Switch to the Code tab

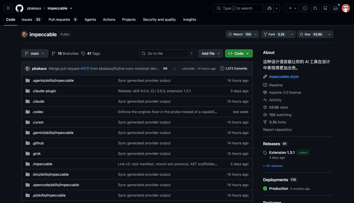[x=10, y=20]
